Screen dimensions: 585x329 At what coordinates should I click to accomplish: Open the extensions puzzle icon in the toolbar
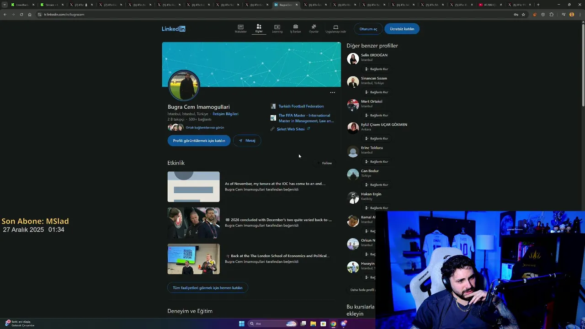coord(552,14)
